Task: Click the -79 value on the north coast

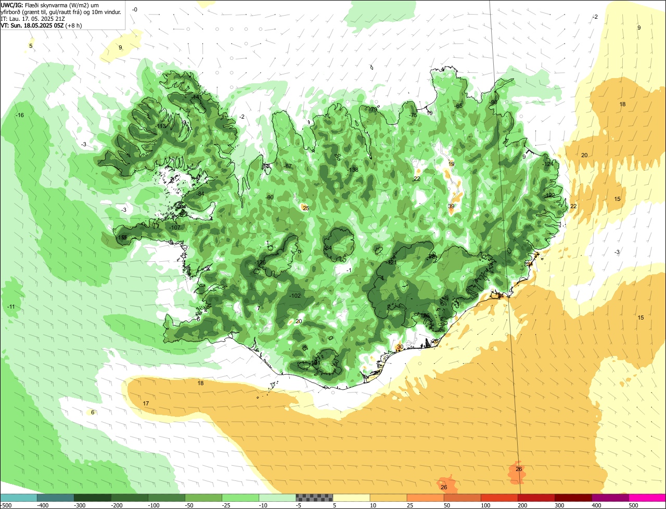Action: click(373, 109)
